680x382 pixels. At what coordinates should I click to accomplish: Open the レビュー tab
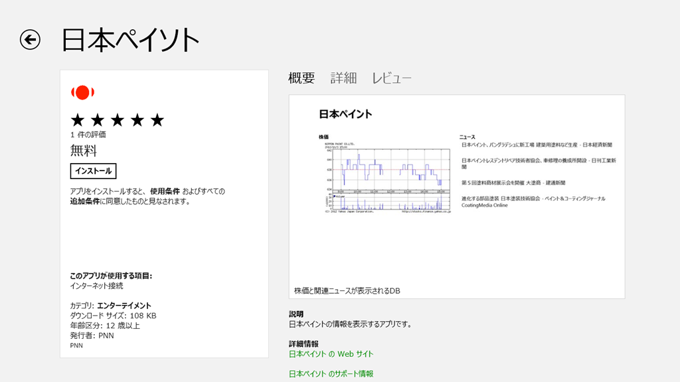[392, 78]
